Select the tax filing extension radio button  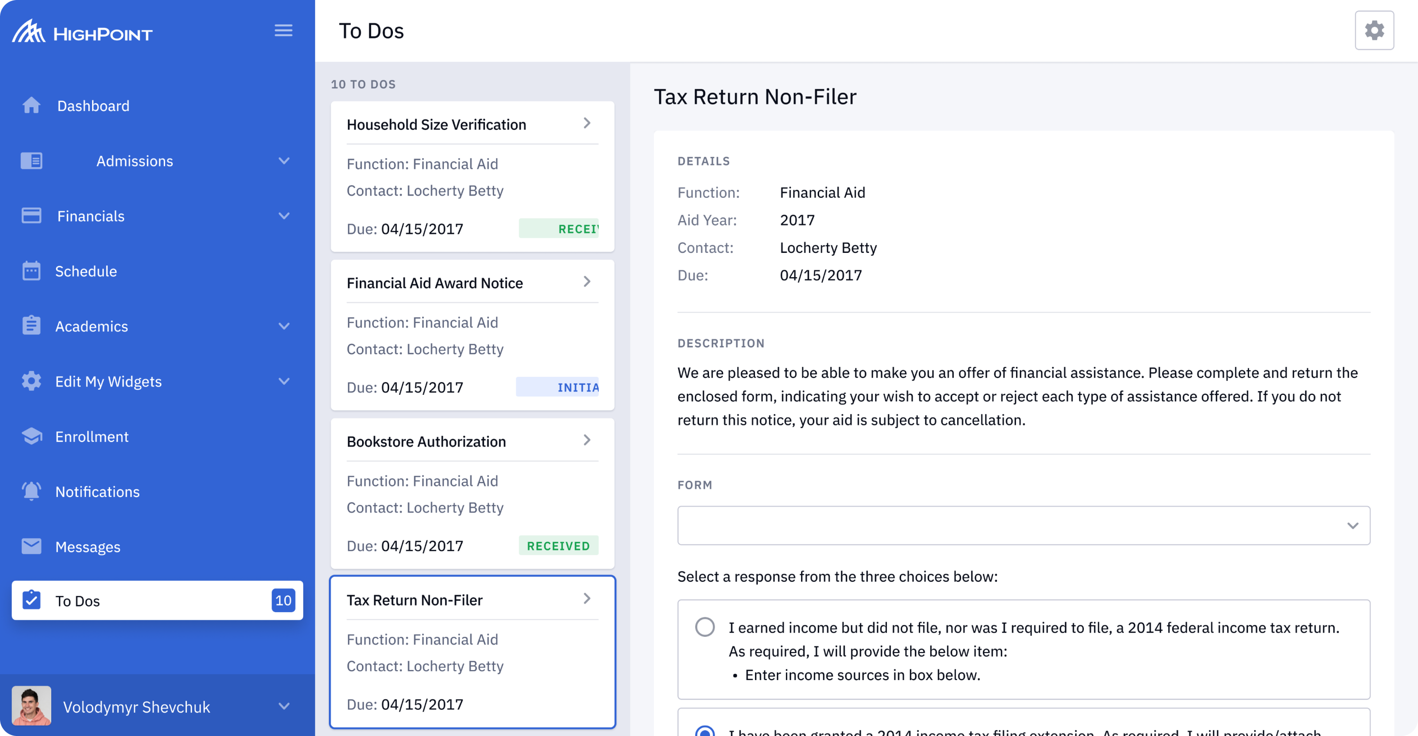[x=705, y=732]
